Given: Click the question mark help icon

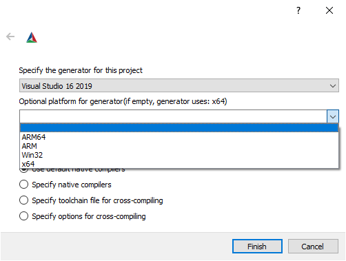Looking at the screenshot, I should pyautogui.click(x=298, y=10).
